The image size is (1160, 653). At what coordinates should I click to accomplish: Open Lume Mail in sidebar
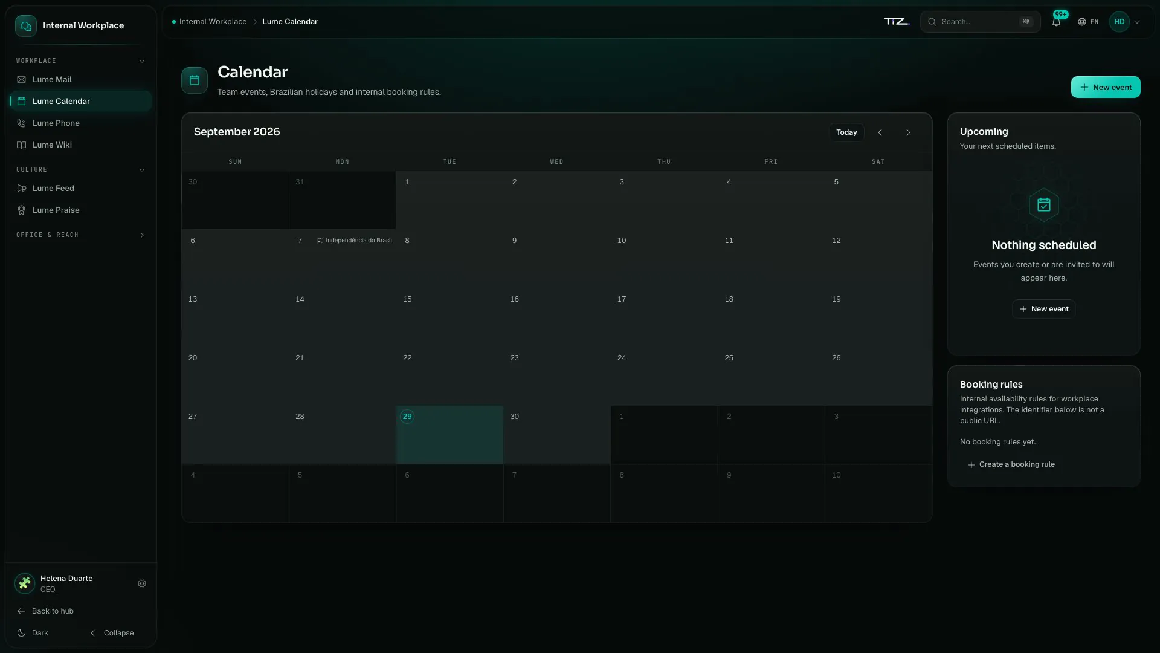pyautogui.click(x=81, y=79)
